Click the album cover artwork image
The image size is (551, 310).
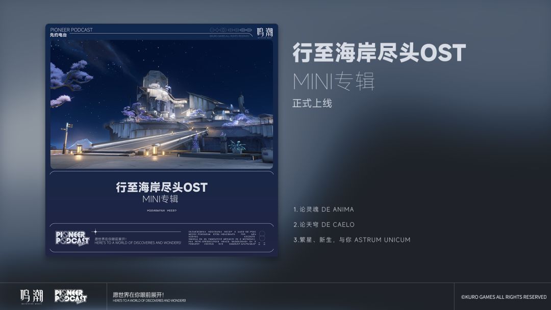[x=162, y=105]
